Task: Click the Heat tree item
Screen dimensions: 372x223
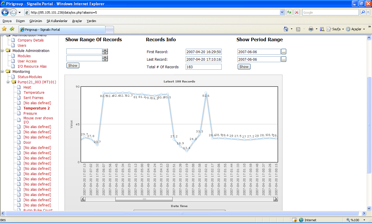Action: click(27, 87)
